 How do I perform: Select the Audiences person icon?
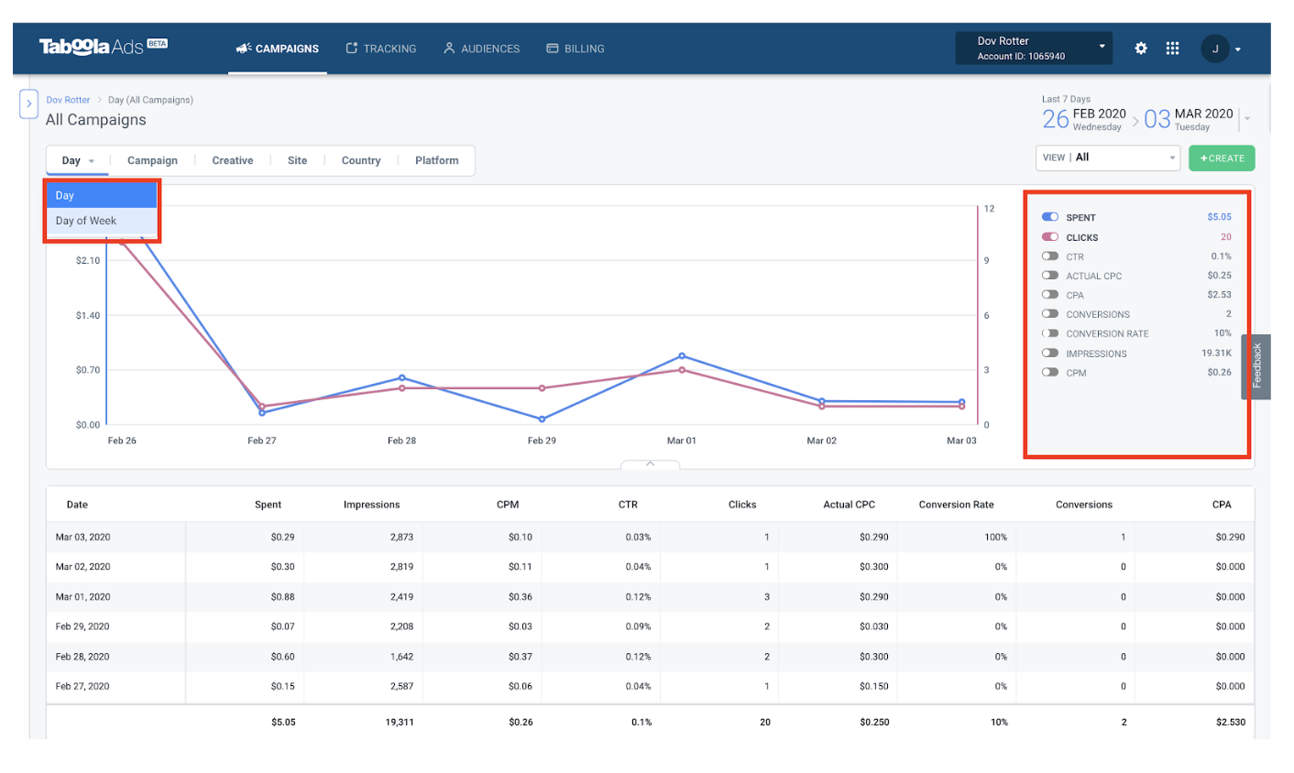pos(448,49)
